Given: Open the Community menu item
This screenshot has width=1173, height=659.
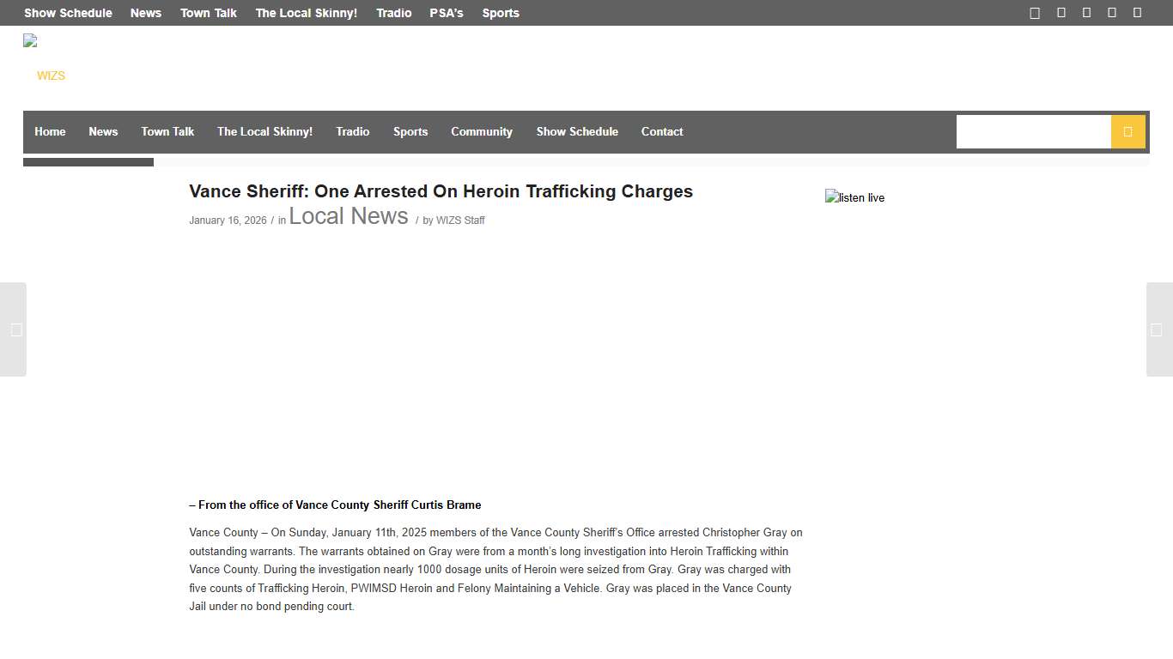Looking at the screenshot, I should point(481,131).
